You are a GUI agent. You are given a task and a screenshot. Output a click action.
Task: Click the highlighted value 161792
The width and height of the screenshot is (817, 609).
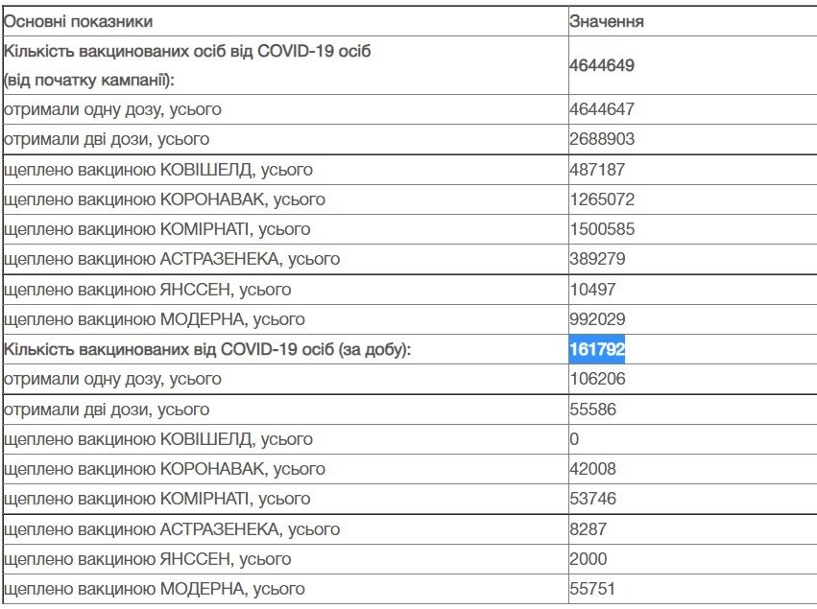tap(597, 349)
